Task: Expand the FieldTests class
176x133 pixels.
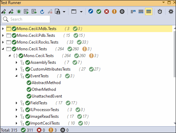Action: pos(17,103)
